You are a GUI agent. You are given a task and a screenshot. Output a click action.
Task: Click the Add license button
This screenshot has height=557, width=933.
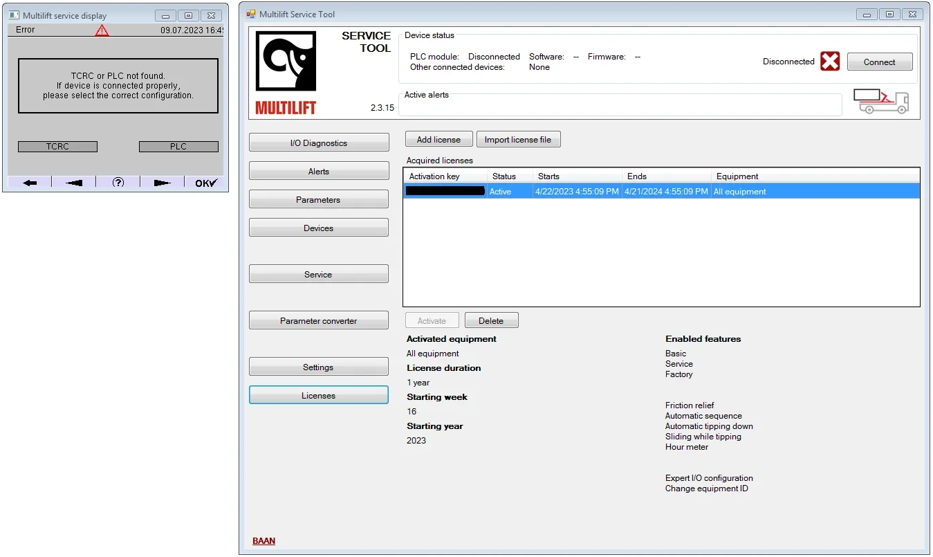point(438,139)
